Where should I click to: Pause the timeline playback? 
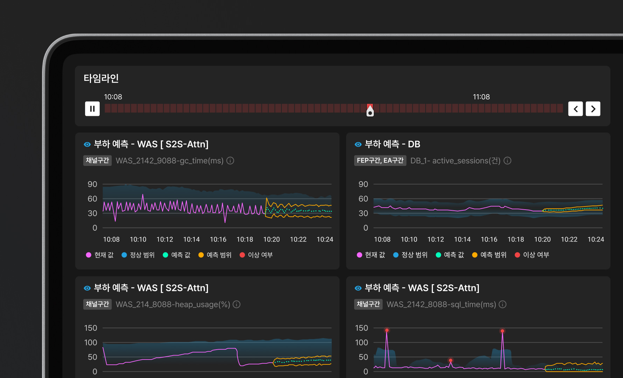(x=92, y=109)
